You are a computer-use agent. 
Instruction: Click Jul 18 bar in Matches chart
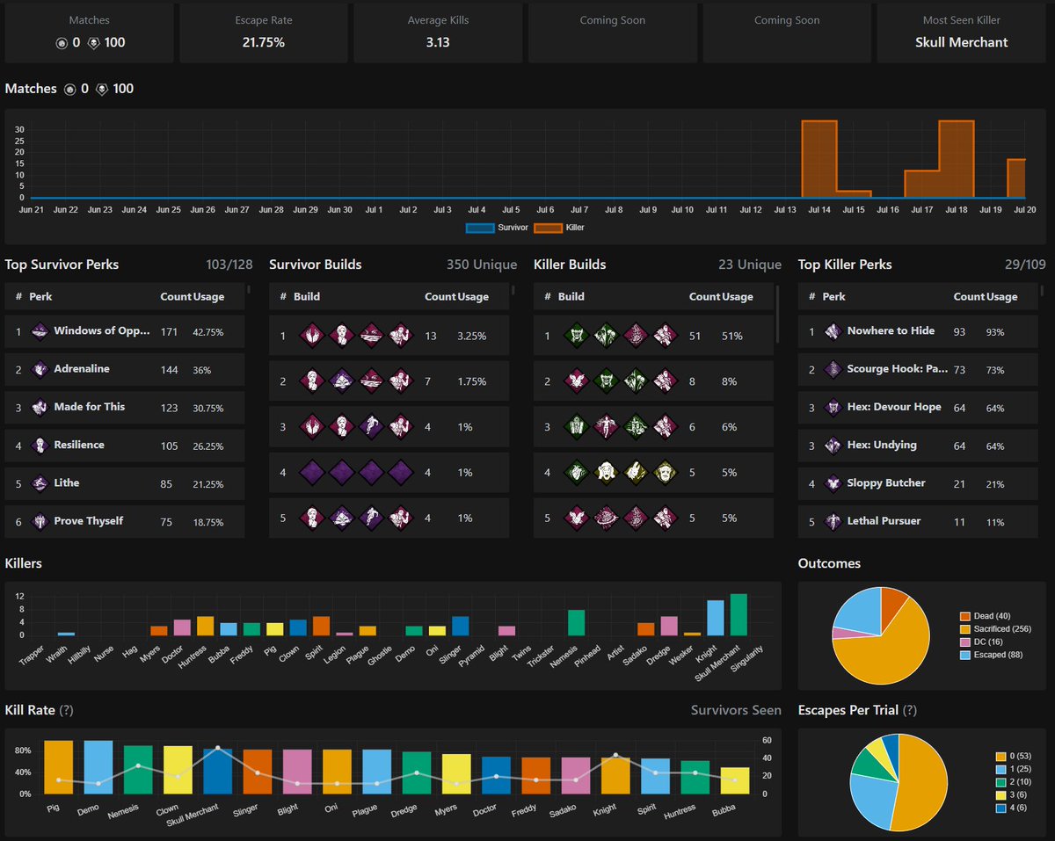(x=957, y=159)
